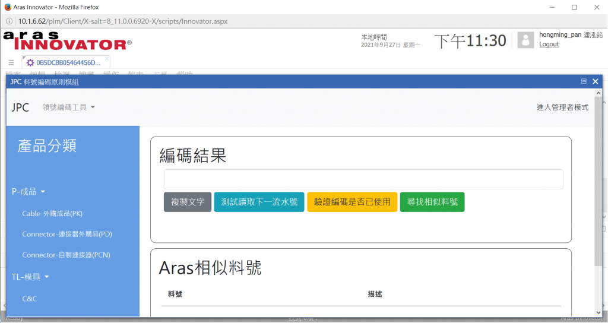The image size is (608, 323).
Task: Click the Firefox icon in title bar
Action: 7,7
